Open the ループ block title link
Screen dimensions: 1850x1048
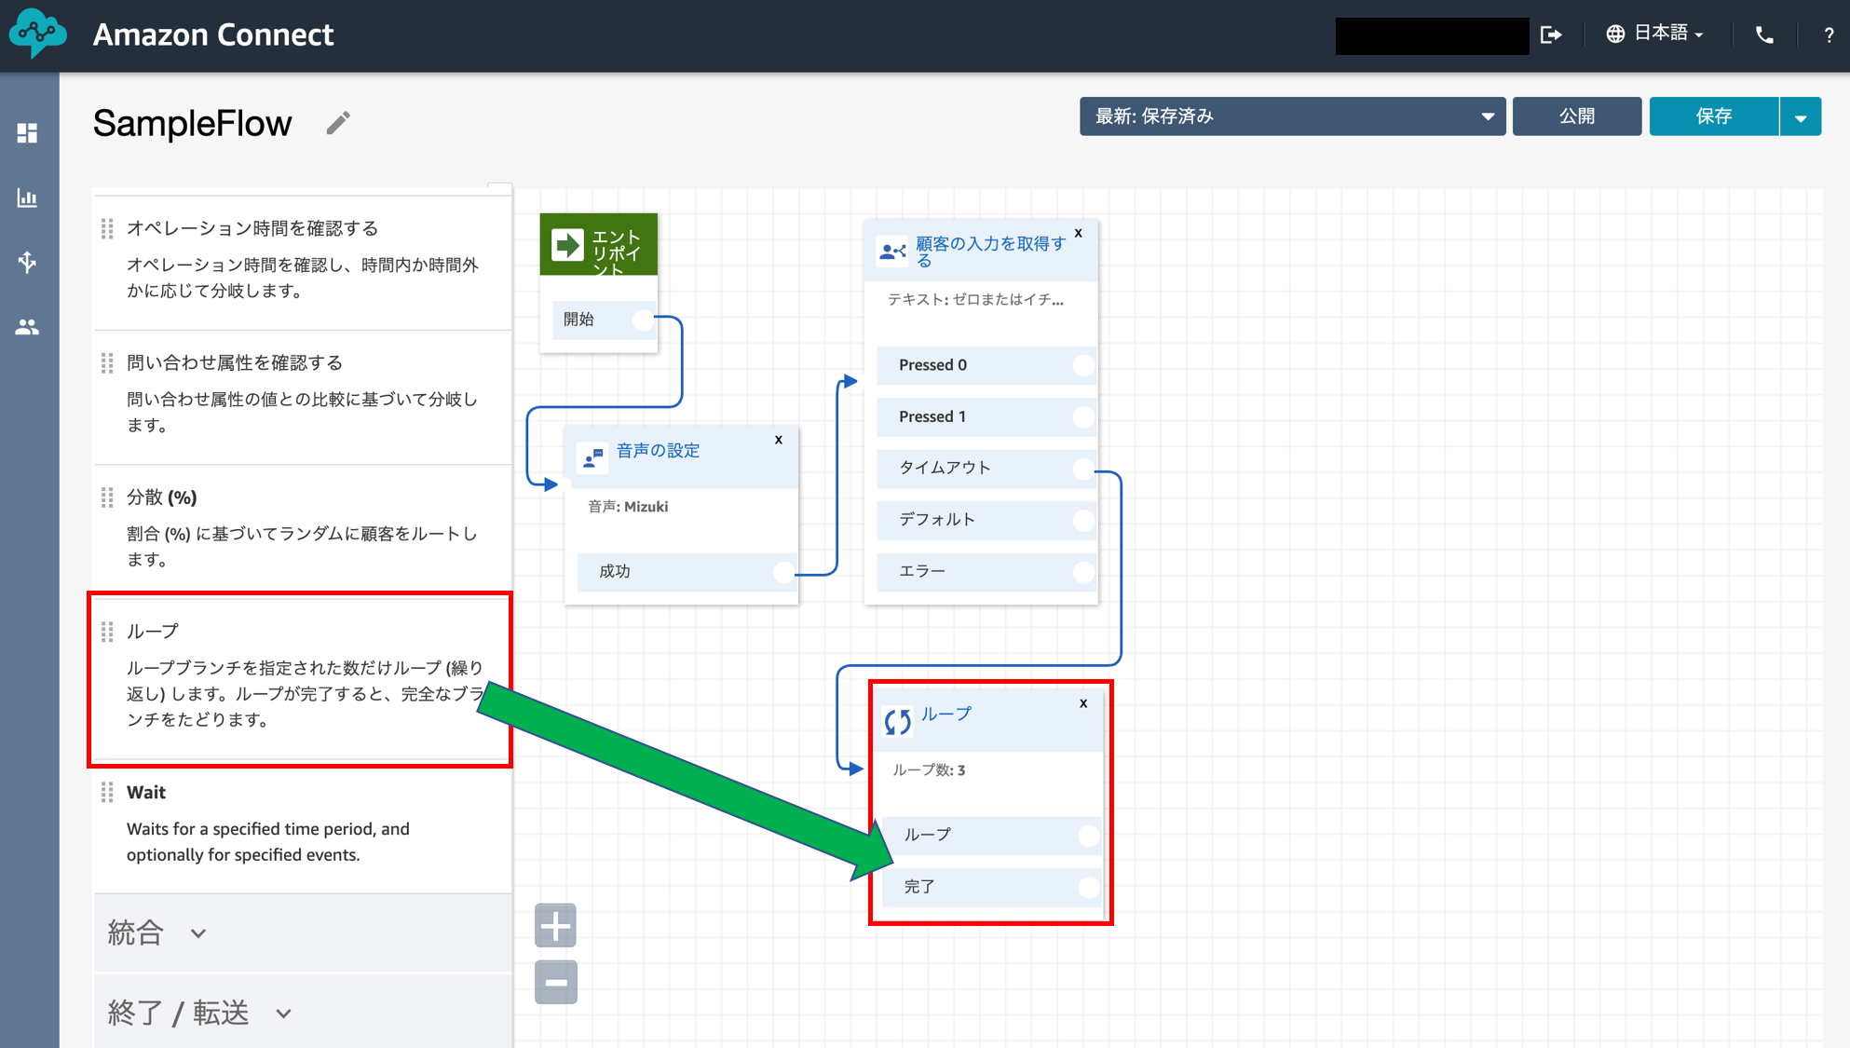tap(945, 714)
